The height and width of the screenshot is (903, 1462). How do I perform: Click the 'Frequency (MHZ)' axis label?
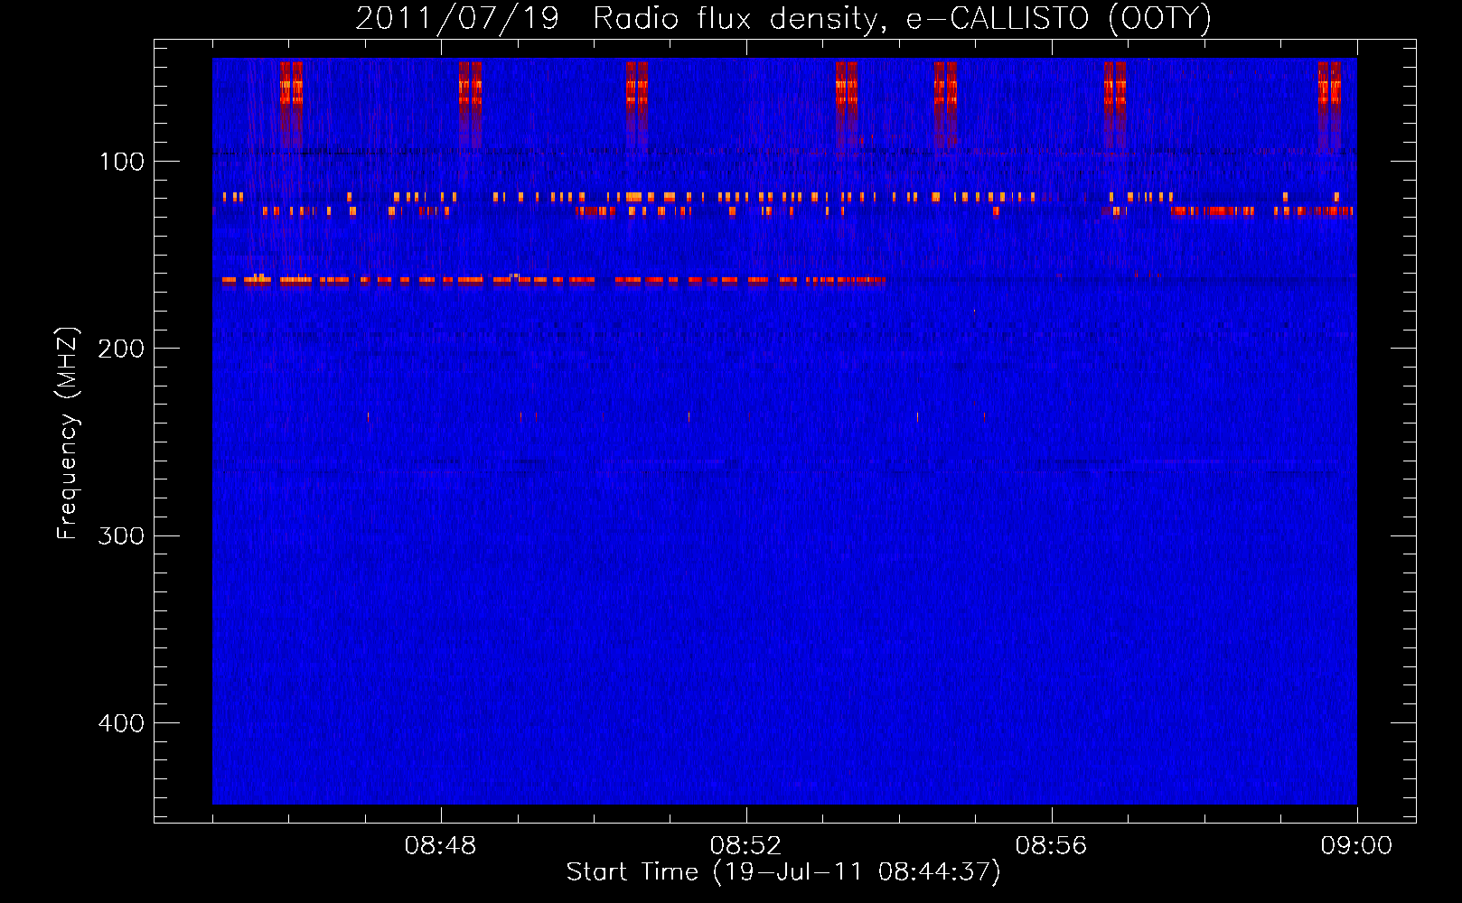coord(68,433)
